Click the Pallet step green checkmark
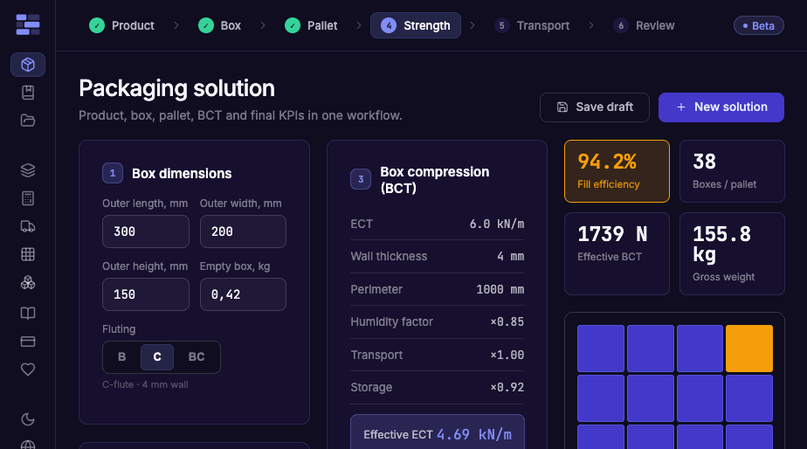The image size is (807, 449). 293,25
